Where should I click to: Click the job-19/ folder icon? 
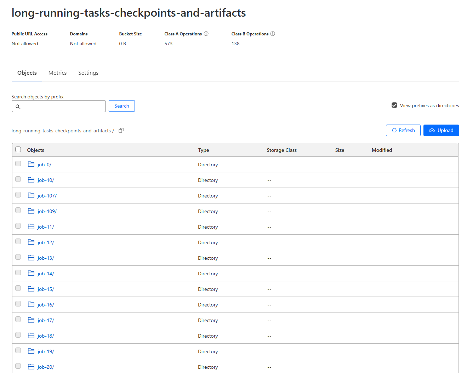click(31, 351)
